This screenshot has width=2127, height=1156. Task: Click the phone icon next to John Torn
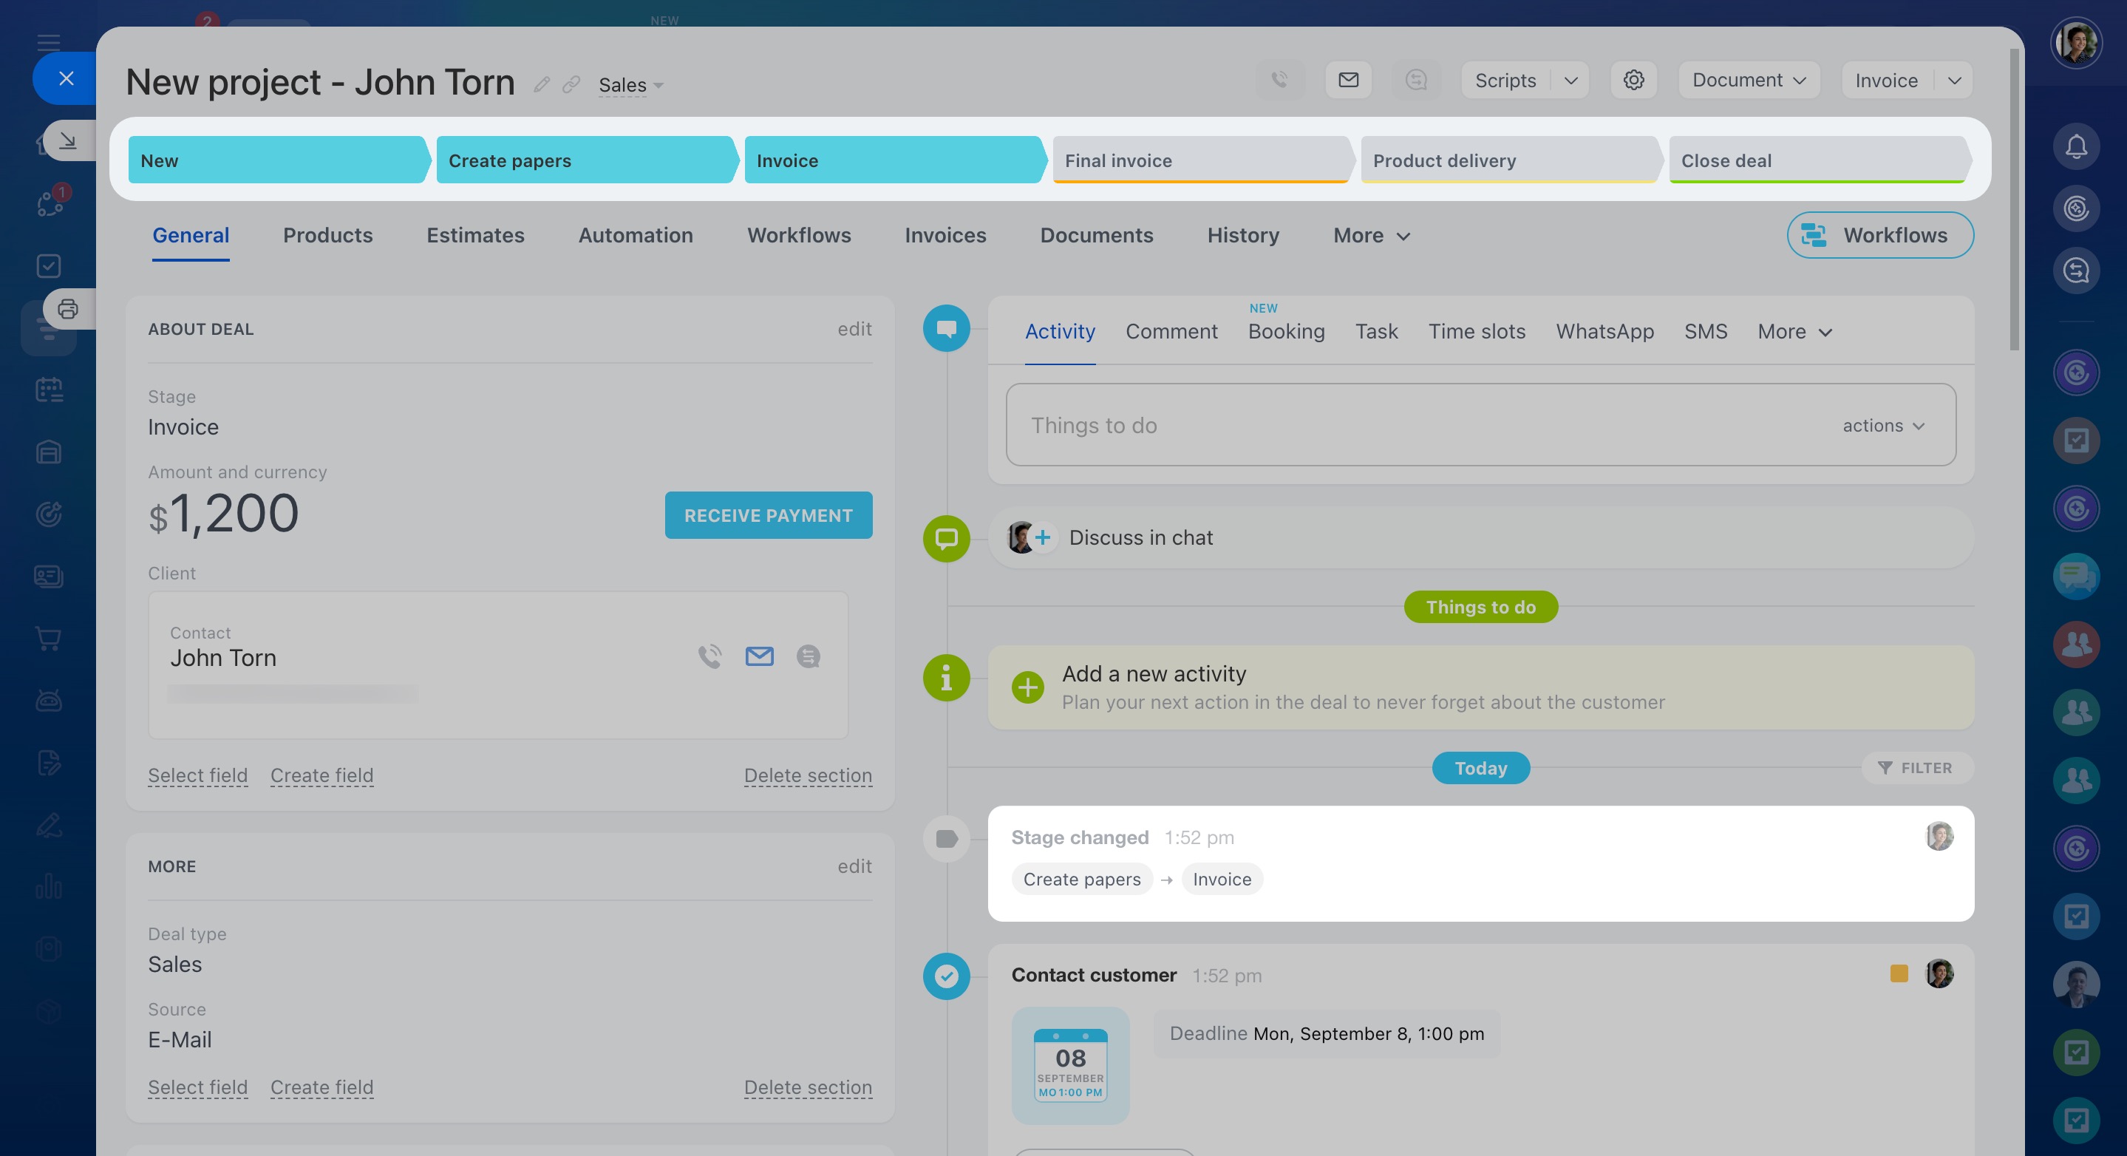tap(709, 656)
